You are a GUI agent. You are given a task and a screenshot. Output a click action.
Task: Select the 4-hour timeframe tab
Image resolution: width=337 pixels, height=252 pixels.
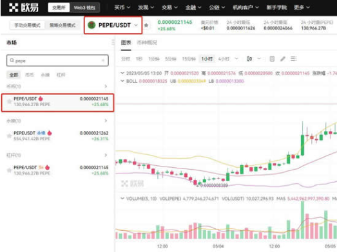click(224, 59)
